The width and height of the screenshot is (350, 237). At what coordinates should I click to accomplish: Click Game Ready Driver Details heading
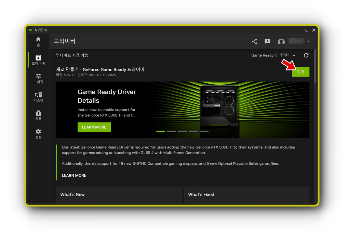107,96
